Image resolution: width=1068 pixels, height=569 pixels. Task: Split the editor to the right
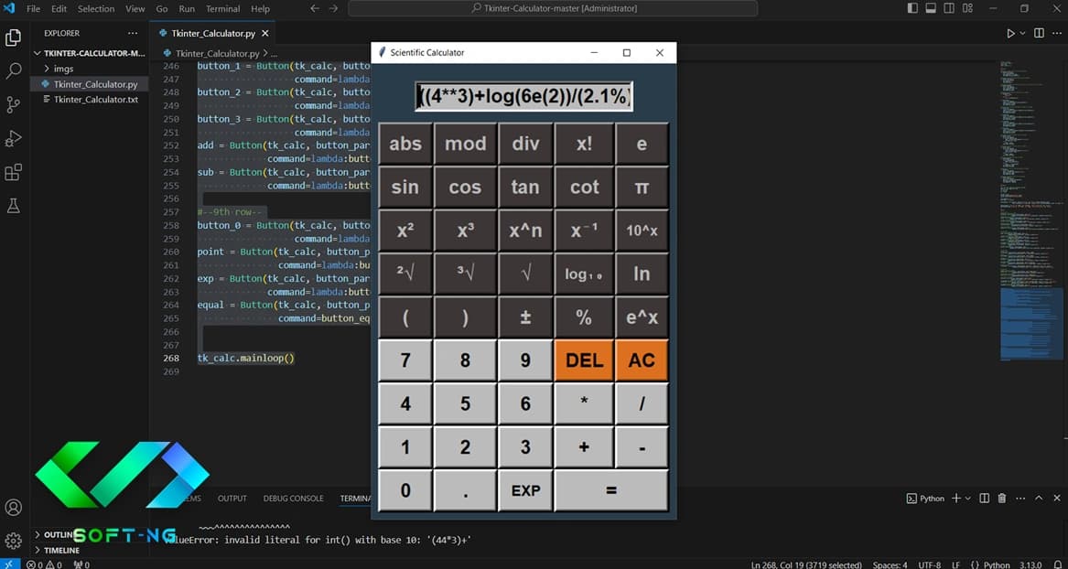pos(1039,33)
